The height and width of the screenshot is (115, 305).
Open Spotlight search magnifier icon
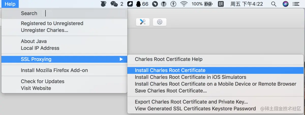(274, 4)
